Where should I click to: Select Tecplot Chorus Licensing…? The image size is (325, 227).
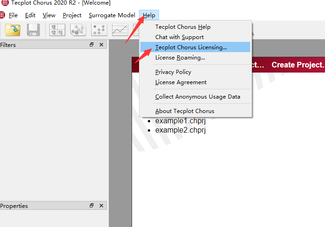[x=195, y=47]
